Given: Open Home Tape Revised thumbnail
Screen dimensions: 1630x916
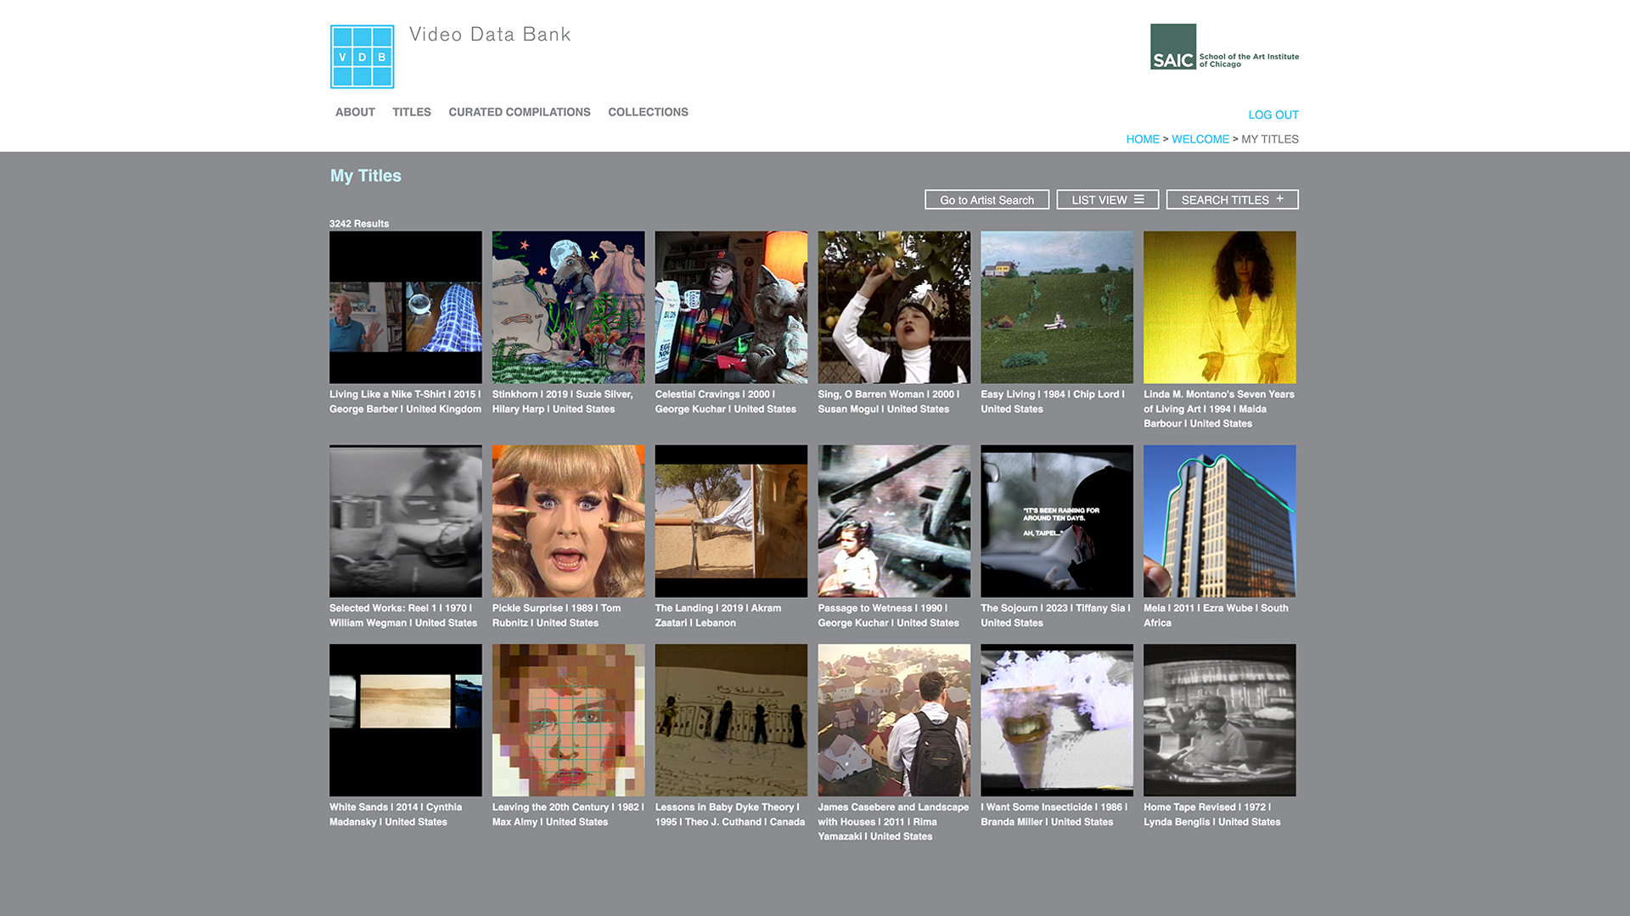Looking at the screenshot, I should point(1220,720).
